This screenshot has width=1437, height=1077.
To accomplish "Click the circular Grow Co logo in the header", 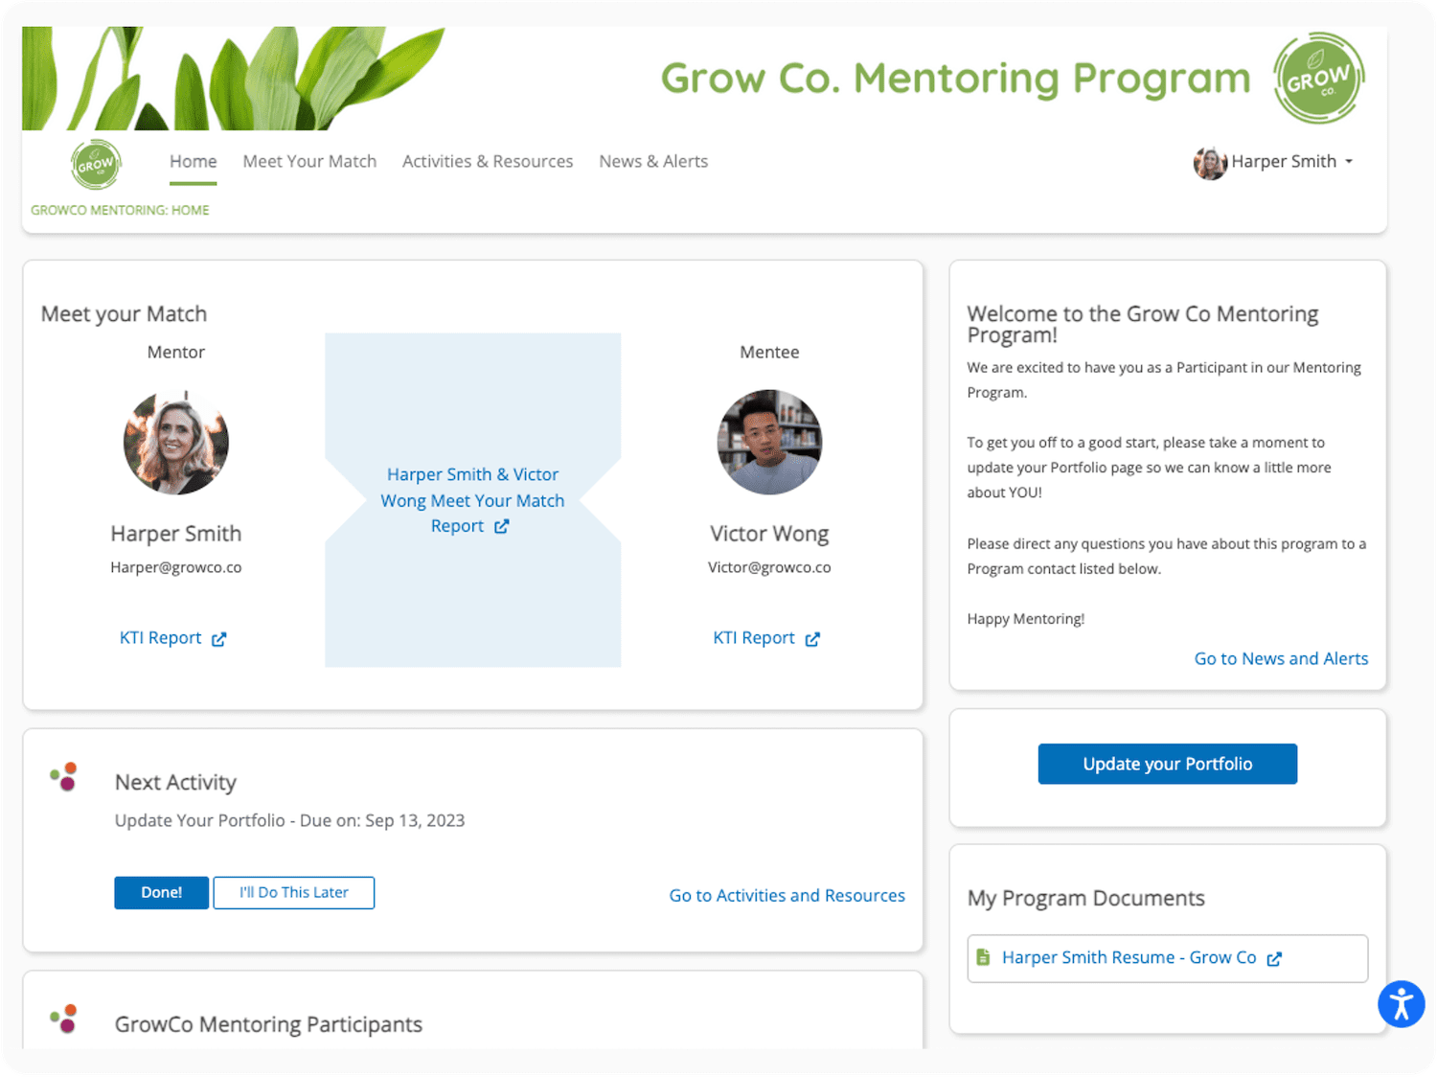I will (1317, 79).
